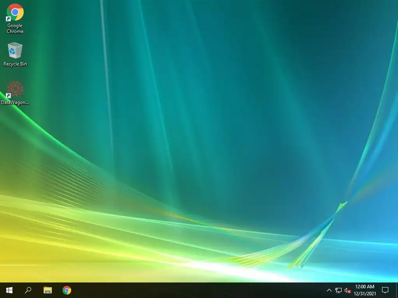The width and height of the screenshot is (398, 298).
Task: Open the Windows Start menu
Action: [x=9, y=290]
